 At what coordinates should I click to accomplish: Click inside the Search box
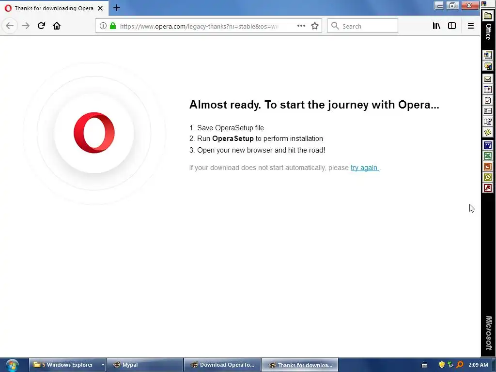pos(362,26)
